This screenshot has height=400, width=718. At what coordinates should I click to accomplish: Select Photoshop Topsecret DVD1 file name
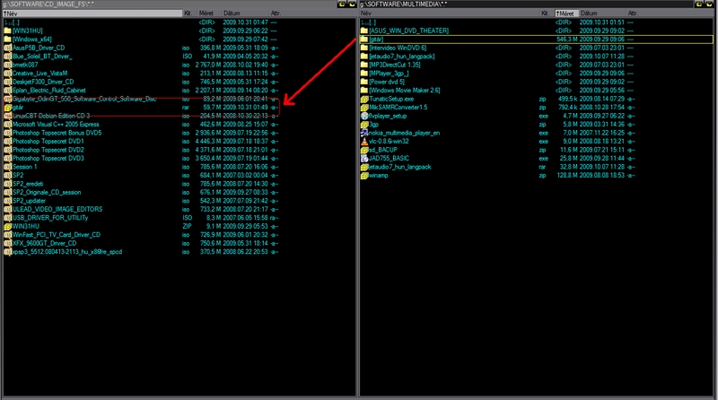click(48, 142)
